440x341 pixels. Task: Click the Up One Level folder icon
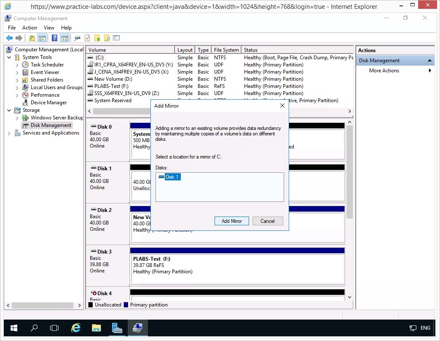tap(32, 38)
